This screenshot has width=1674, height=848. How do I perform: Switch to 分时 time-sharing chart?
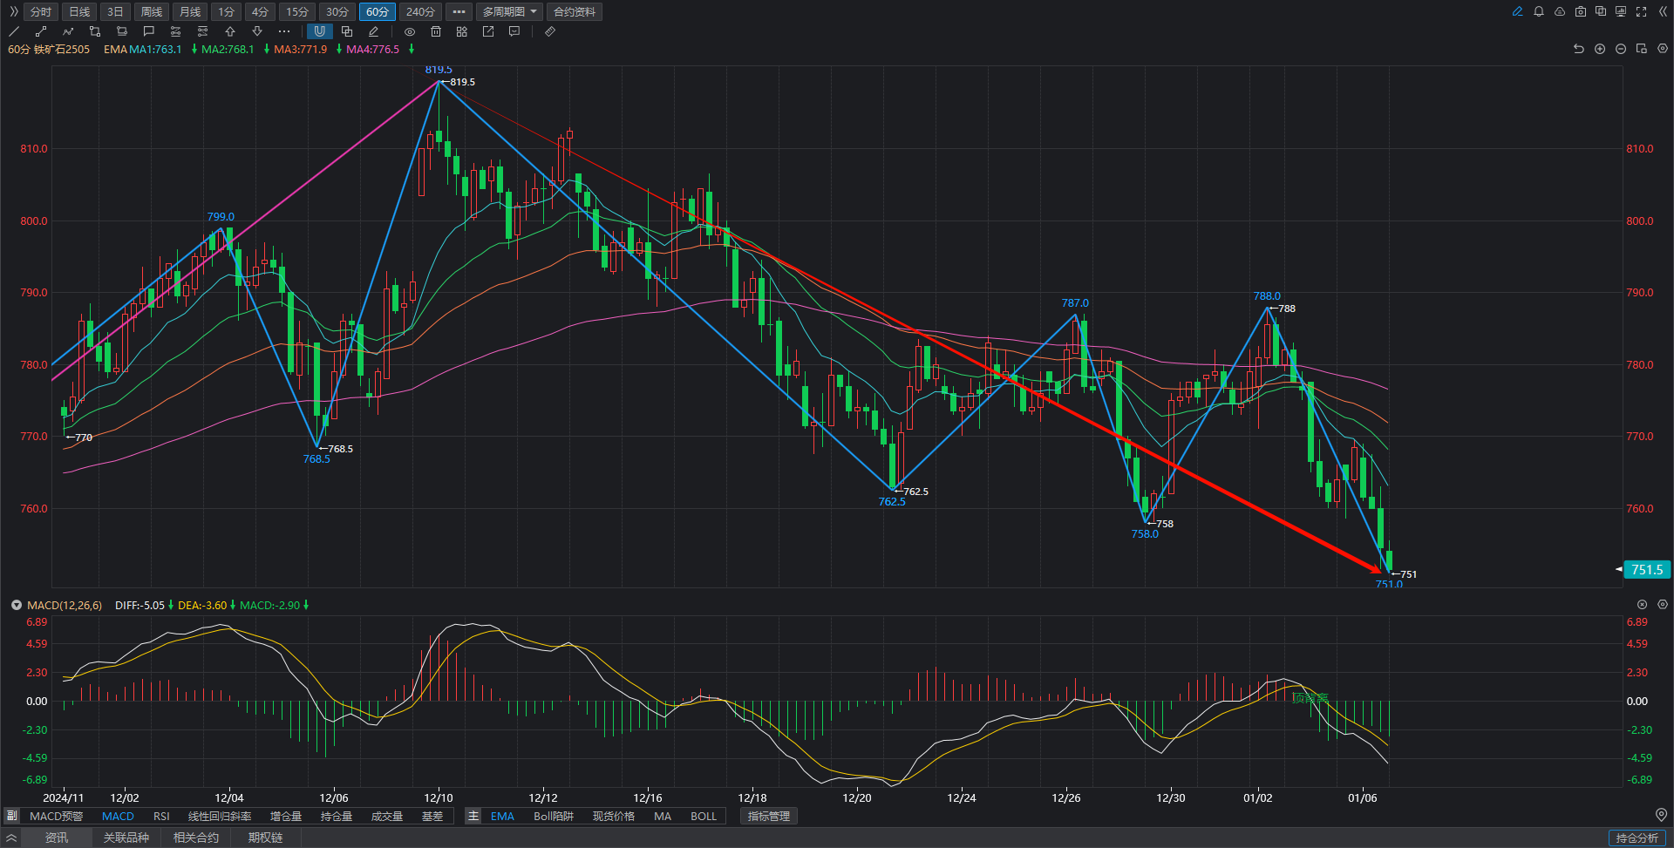coord(41,11)
